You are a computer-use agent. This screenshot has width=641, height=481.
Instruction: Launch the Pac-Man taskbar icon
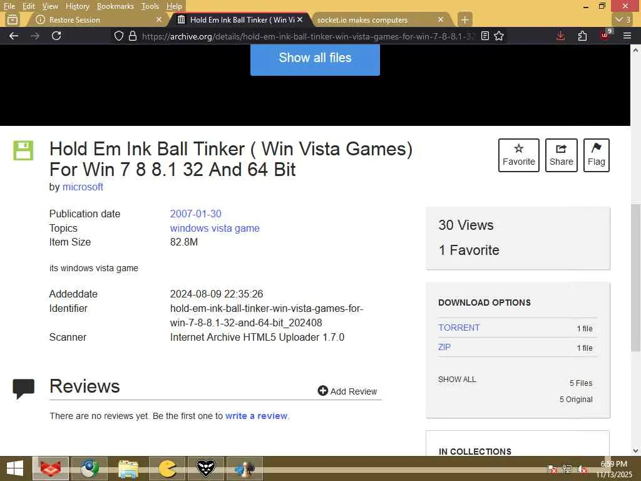point(167,468)
